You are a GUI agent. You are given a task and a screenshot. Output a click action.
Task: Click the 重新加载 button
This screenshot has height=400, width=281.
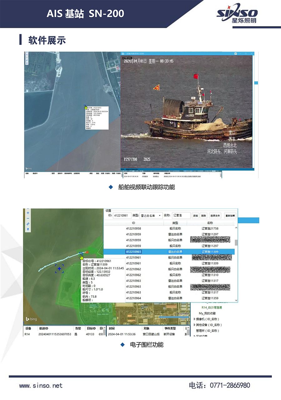point(230,215)
